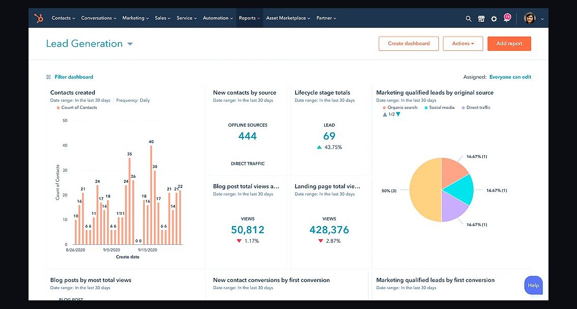Click the Create dashboard button
Image resolution: width=577 pixels, height=309 pixels.
coord(408,43)
